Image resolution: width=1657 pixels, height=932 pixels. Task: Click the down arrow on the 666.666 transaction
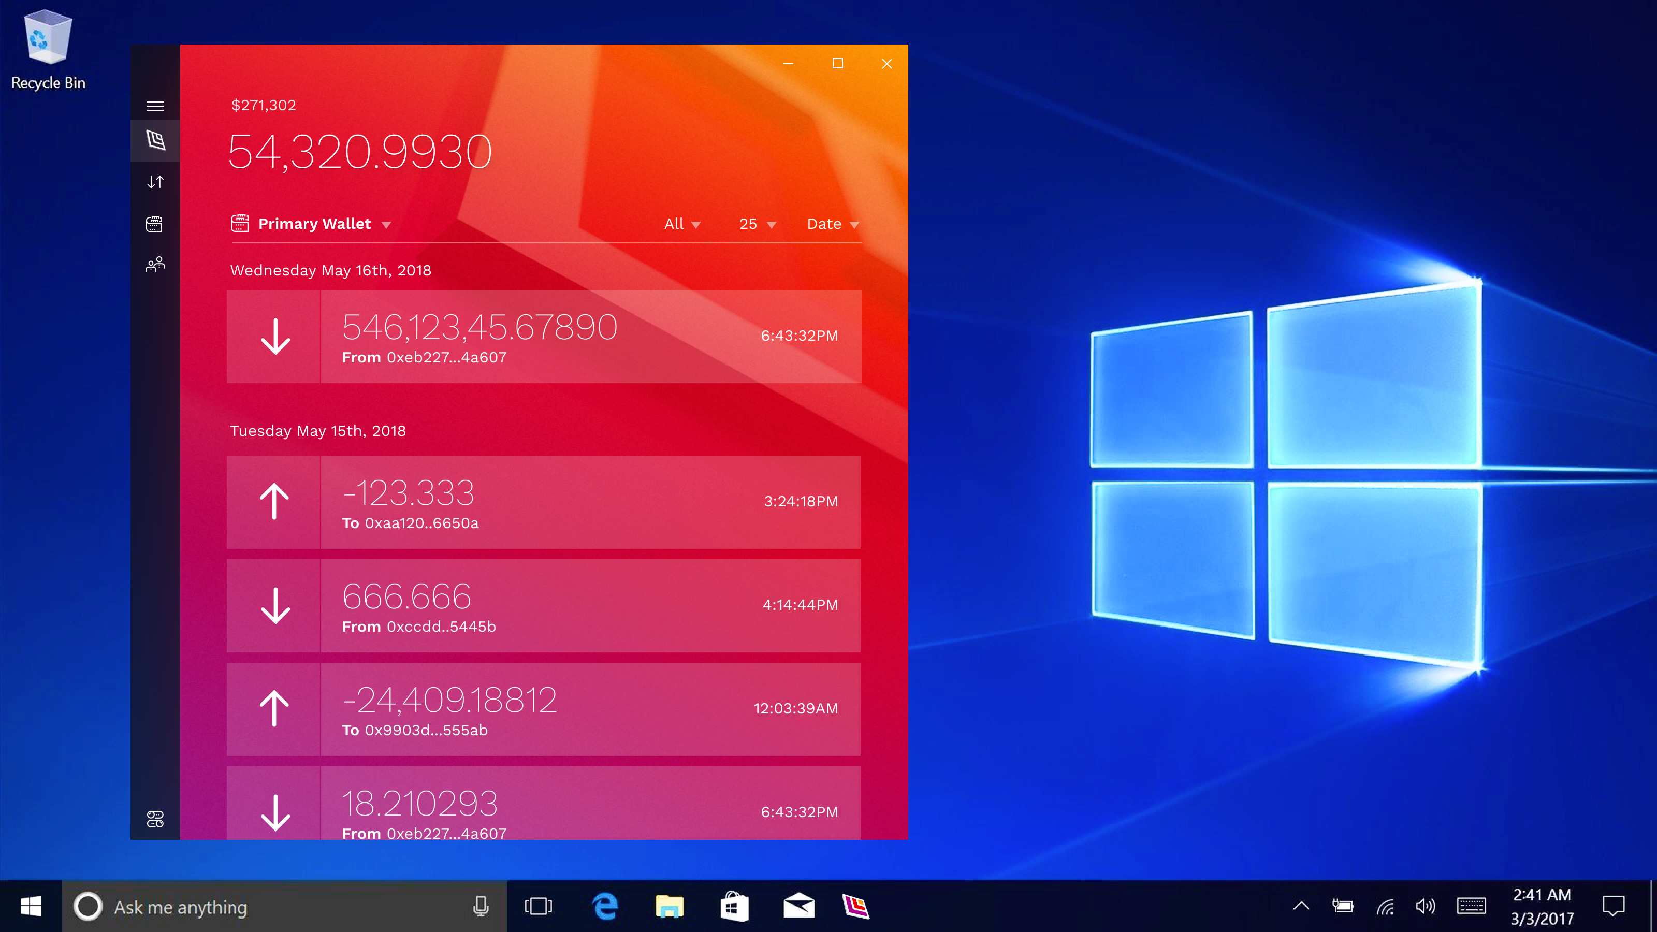(275, 605)
